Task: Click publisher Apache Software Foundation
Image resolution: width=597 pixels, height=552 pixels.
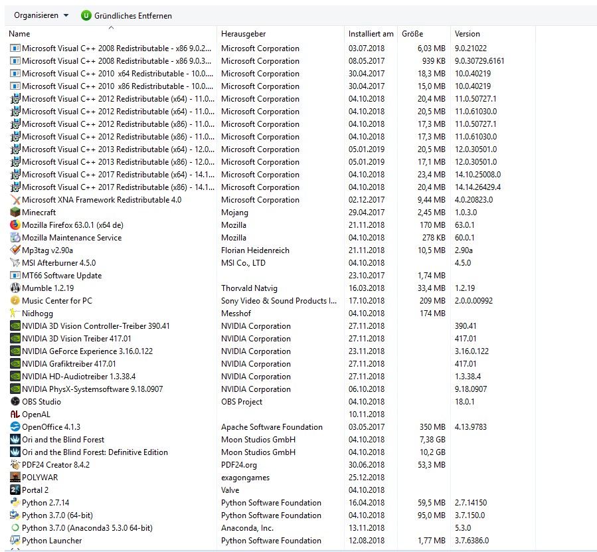Action: [272, 426]
